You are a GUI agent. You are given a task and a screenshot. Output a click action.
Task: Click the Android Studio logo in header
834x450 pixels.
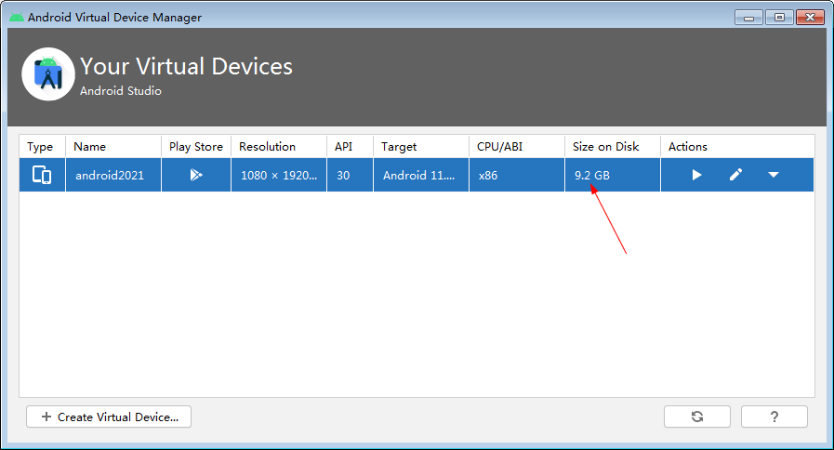tap(47, 74)
